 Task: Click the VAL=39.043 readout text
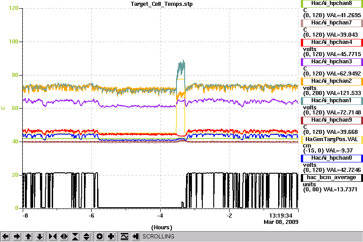[x=342, y=35]
